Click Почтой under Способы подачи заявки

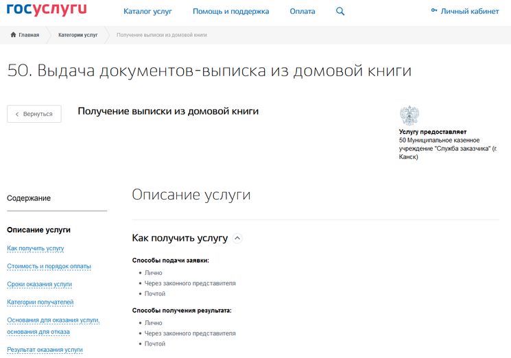155,294
